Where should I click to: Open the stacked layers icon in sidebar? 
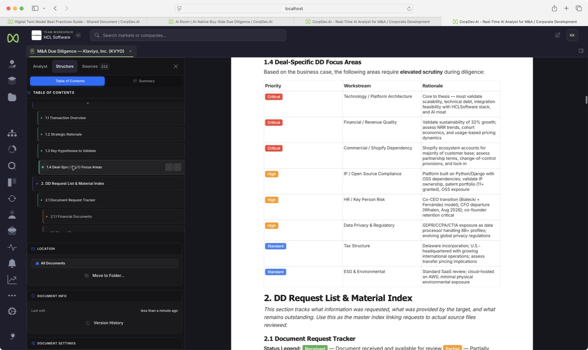[x=12, y=81]
